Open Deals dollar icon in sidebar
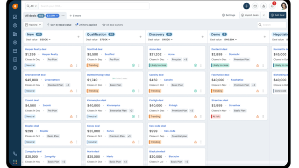The width and height of the screenshot is (299, 168). (15, 42)
